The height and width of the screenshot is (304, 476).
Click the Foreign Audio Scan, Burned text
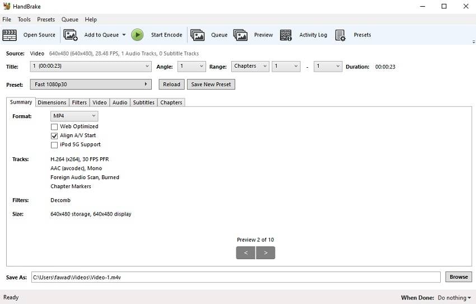click(x=85, y=177)
